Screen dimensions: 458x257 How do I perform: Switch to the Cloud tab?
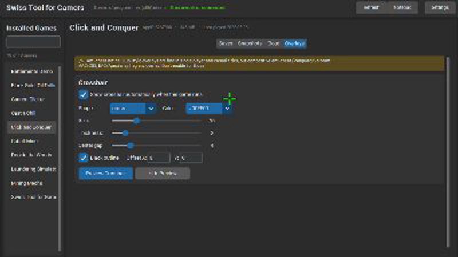[274, 43]
